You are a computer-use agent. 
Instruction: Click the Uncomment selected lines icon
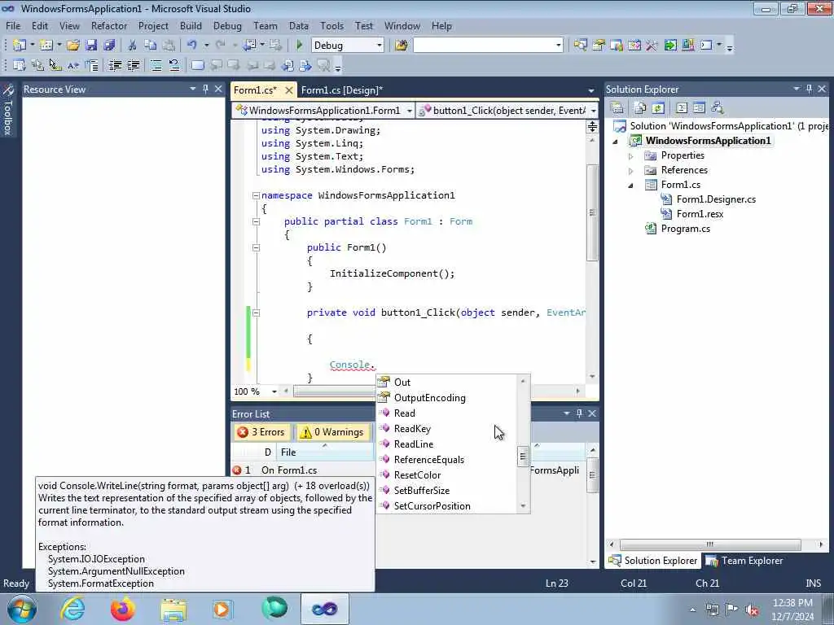click(x=174, y=65)
